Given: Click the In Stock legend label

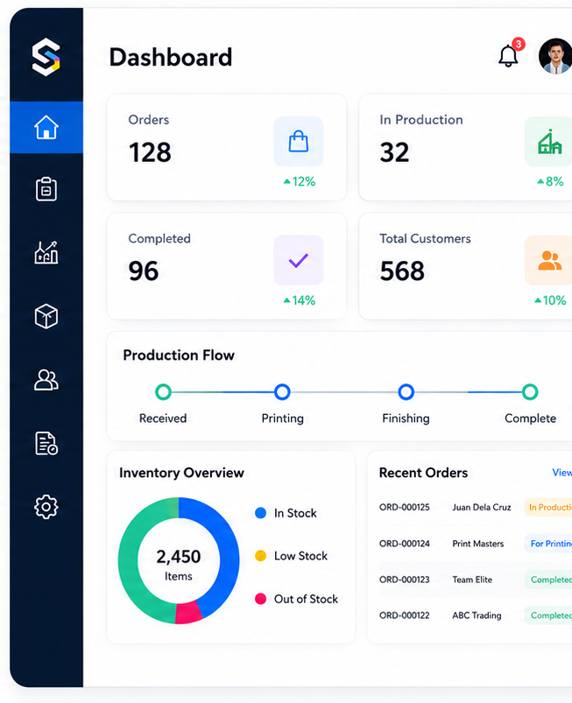Looking at the screenshot, I should coord(295,513).
